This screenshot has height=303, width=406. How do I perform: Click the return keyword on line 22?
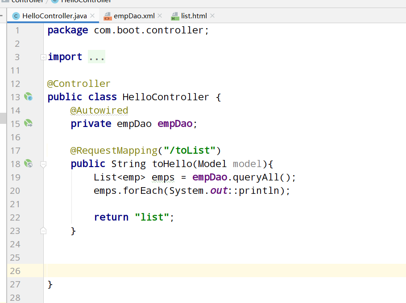click(111, 217)
